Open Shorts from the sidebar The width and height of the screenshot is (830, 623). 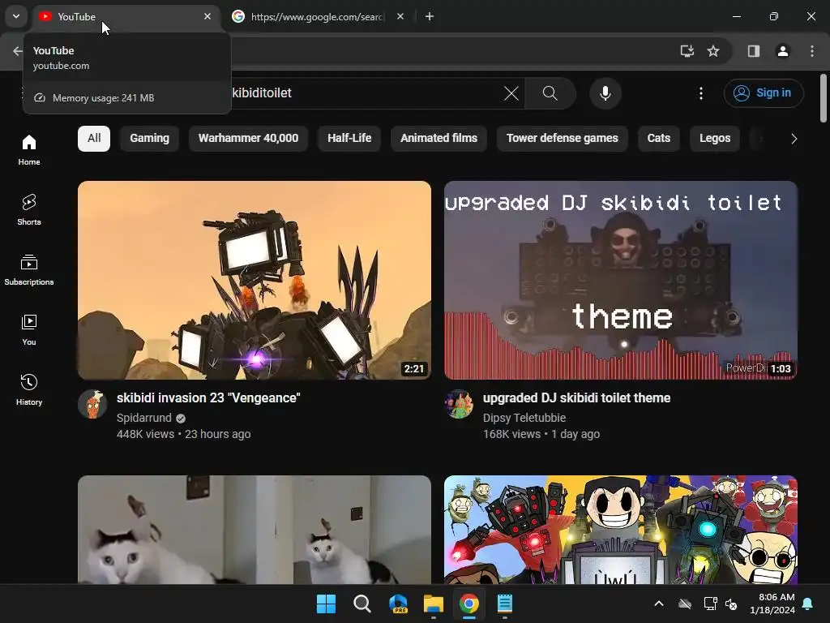[x=28, y=210]
